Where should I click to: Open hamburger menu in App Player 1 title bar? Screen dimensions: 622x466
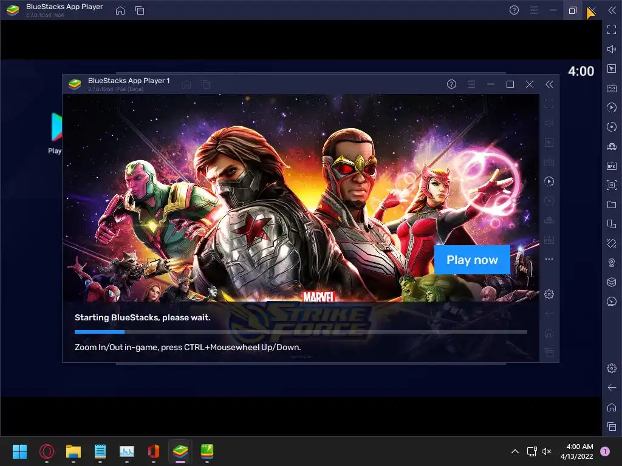pos(471,84)
